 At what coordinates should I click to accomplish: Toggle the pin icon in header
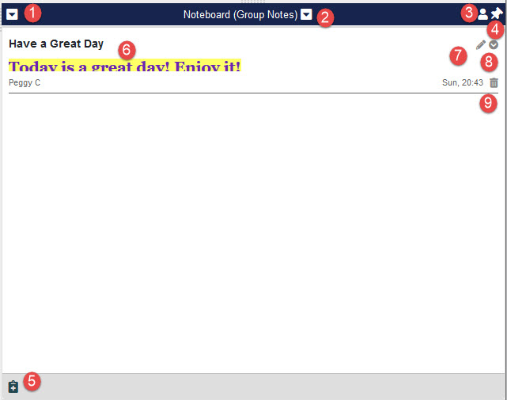pos(496,14)
